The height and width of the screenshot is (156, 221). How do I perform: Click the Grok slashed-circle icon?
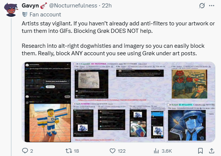(202, 6)
